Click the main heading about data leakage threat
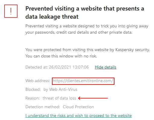The width and height of the screenshot is (154, 120). click(x=85, y=13)
